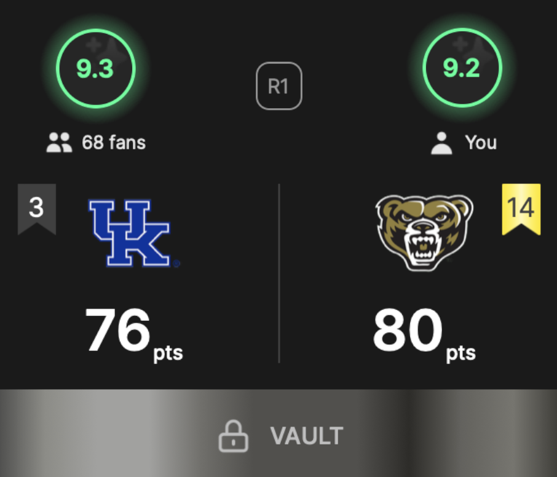
Task: Click the green ring around 9.3
Action: (x=95, y=31)
